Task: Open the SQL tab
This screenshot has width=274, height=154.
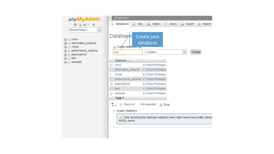Action: [x=138, y=24]
